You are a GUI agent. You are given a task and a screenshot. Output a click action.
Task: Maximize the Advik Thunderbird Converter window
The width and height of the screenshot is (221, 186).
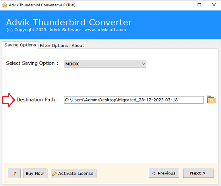[199, 5]
